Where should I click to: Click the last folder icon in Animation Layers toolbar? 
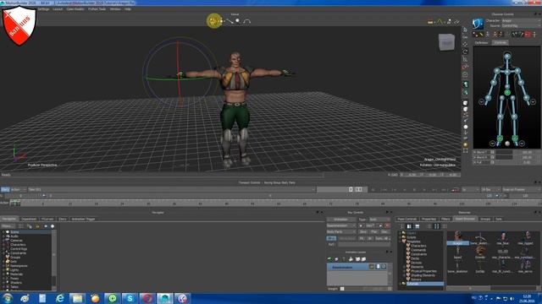(x=363, y=259)
